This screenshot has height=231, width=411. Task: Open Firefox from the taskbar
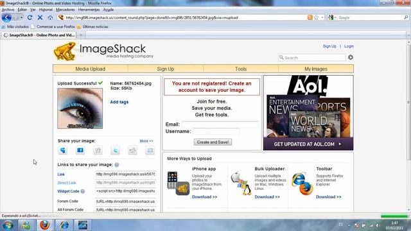pyautogui.click(x=44, y=225)
